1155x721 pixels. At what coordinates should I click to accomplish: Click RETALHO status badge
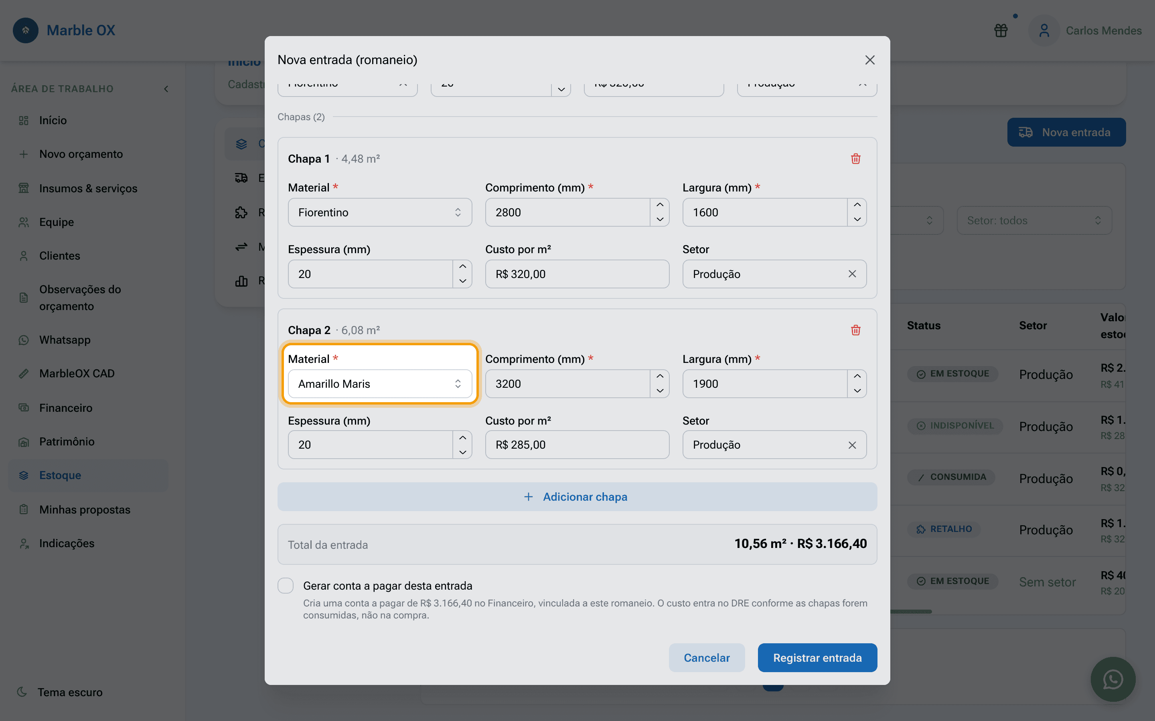coord(944,529)
